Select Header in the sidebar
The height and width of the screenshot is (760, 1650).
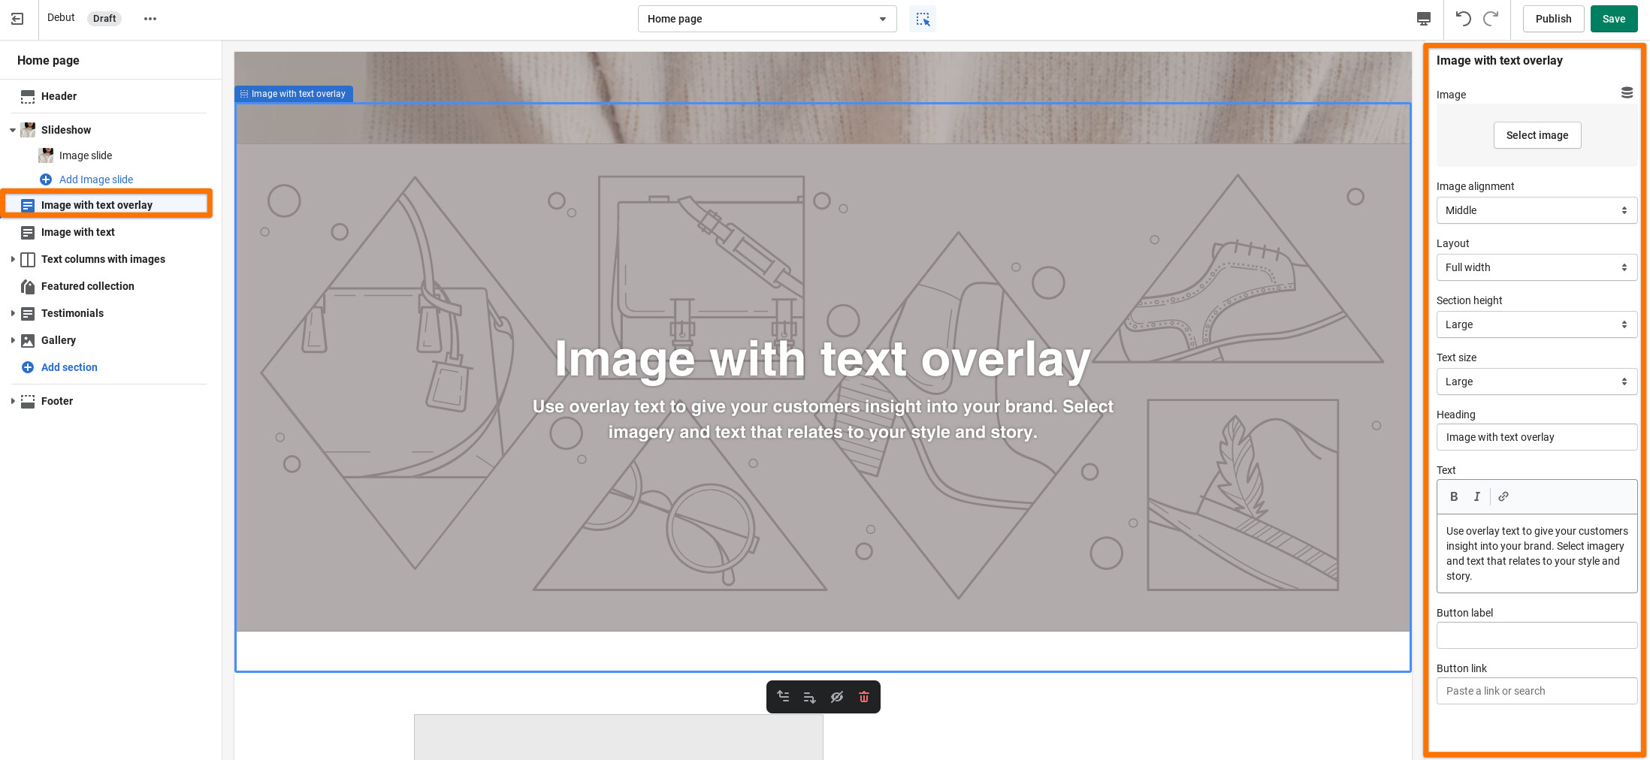(x=59, y=96)
